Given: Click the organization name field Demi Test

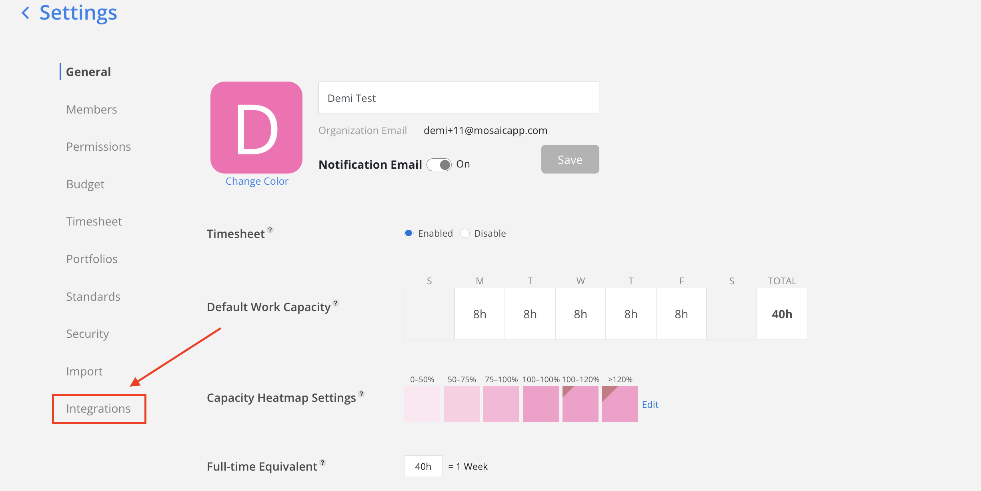Looking at the screenshot, I should pos(458,98).
